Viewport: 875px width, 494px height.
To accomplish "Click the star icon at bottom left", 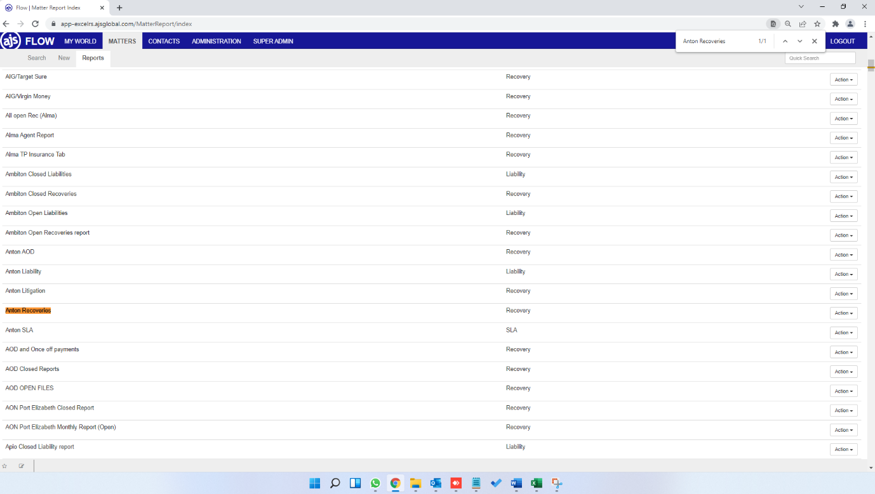I will point(5,465).
